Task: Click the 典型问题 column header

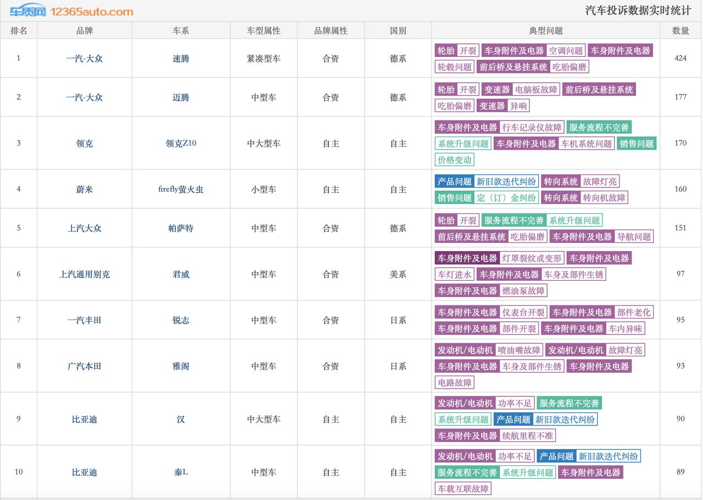Action: (546, 31)
